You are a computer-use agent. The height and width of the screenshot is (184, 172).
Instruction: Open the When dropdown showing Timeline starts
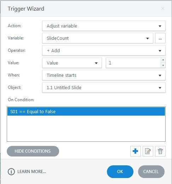pyautogui.click(x=104, y=75)
